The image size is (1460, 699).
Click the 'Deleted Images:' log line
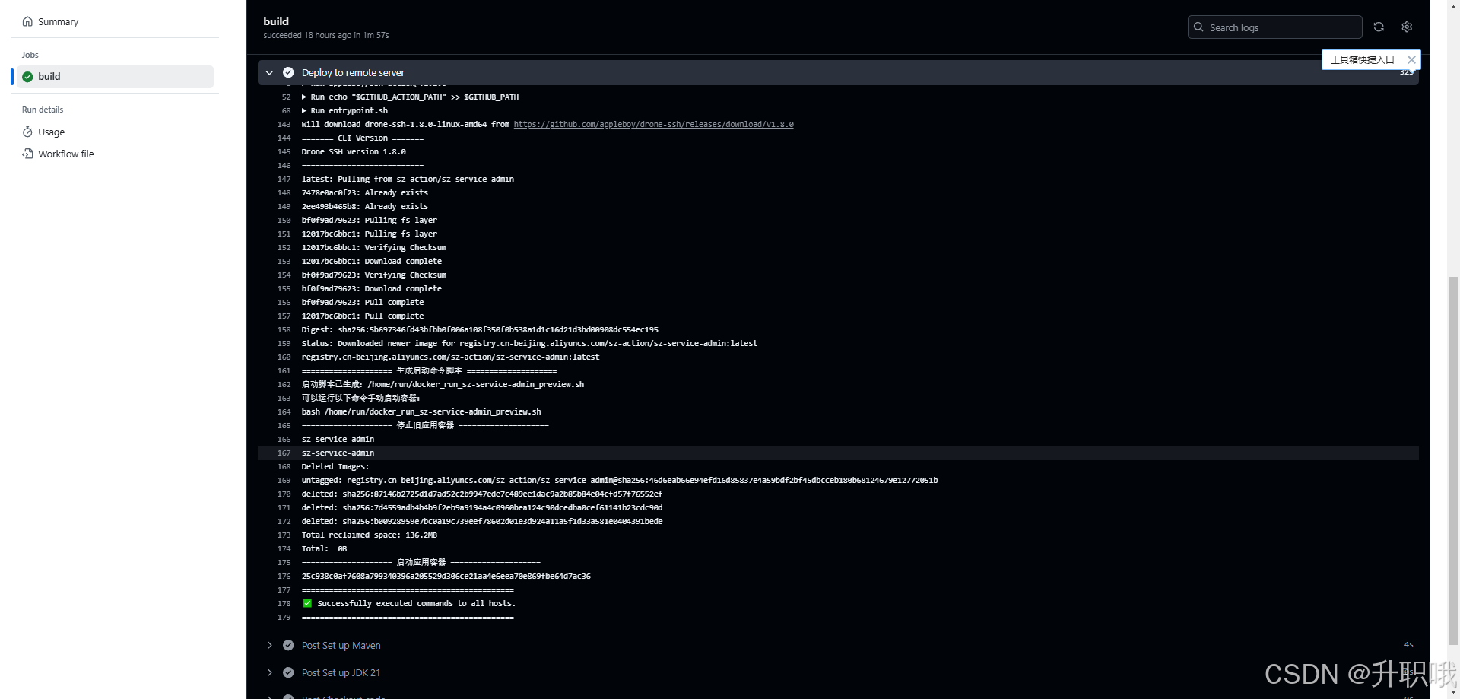[x=335, y=467]
